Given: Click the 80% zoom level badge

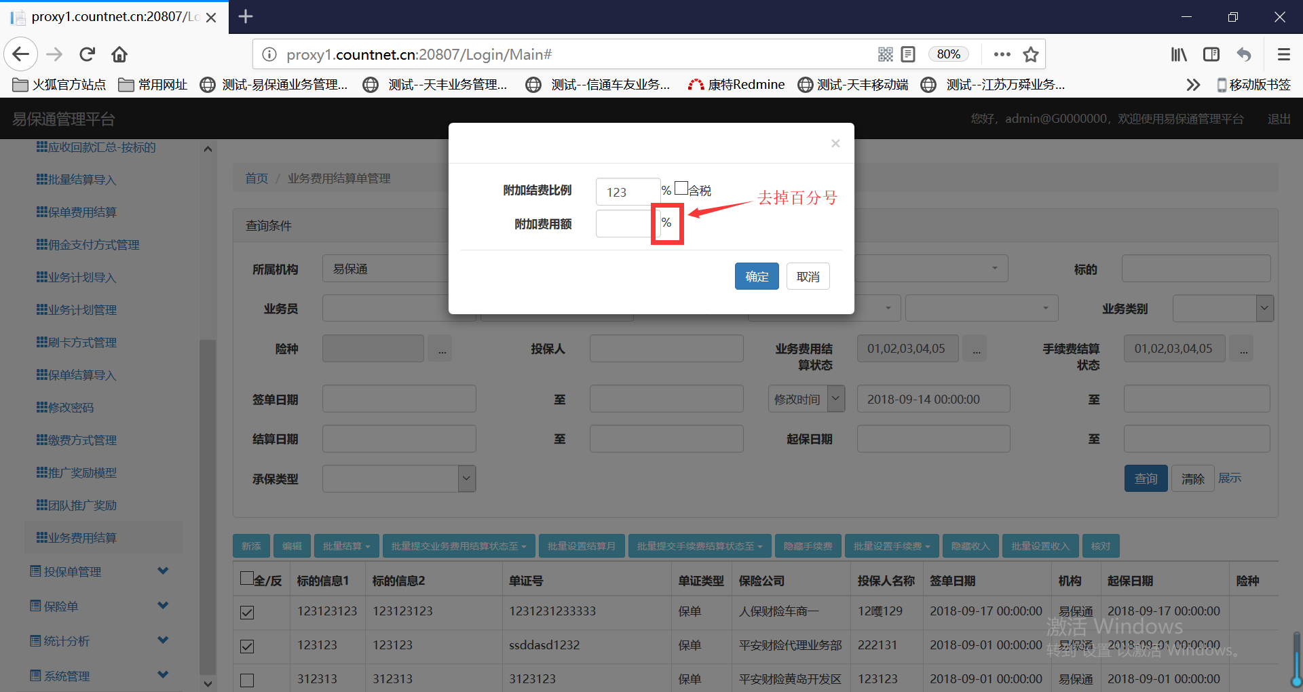Looking at the screenshot, I should click(948, 54).
